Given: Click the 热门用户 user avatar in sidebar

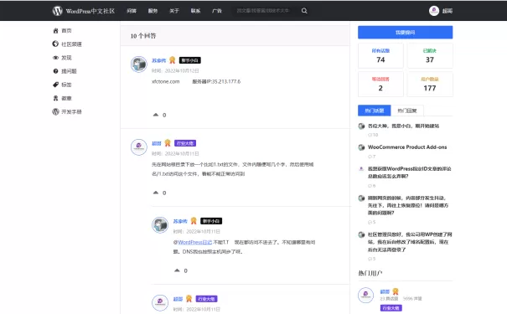Looking at the screenshot, I should point(365,295).
